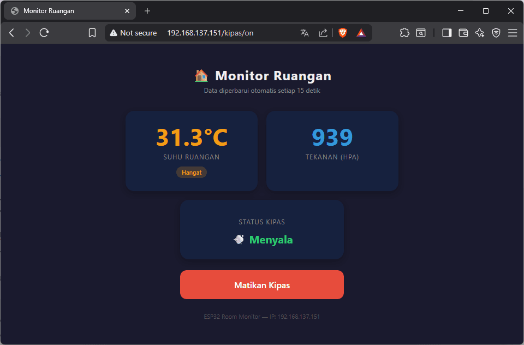Open Leo AI sparkle icon

pos(480,33)
